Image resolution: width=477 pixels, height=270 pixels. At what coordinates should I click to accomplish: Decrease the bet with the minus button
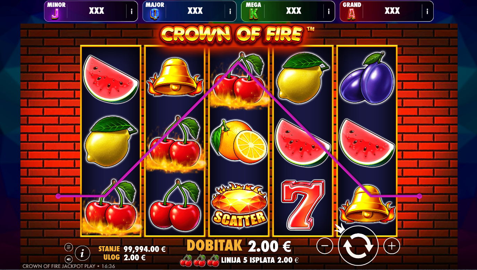coord(325,246)
